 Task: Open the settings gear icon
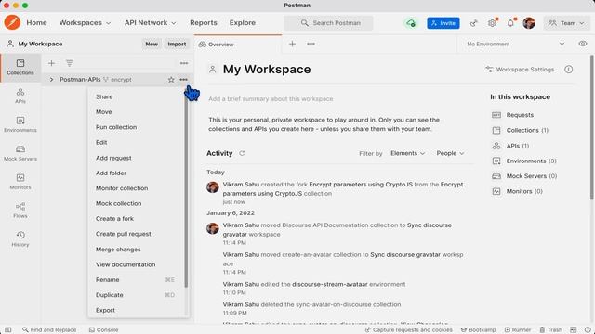point(492,23)
